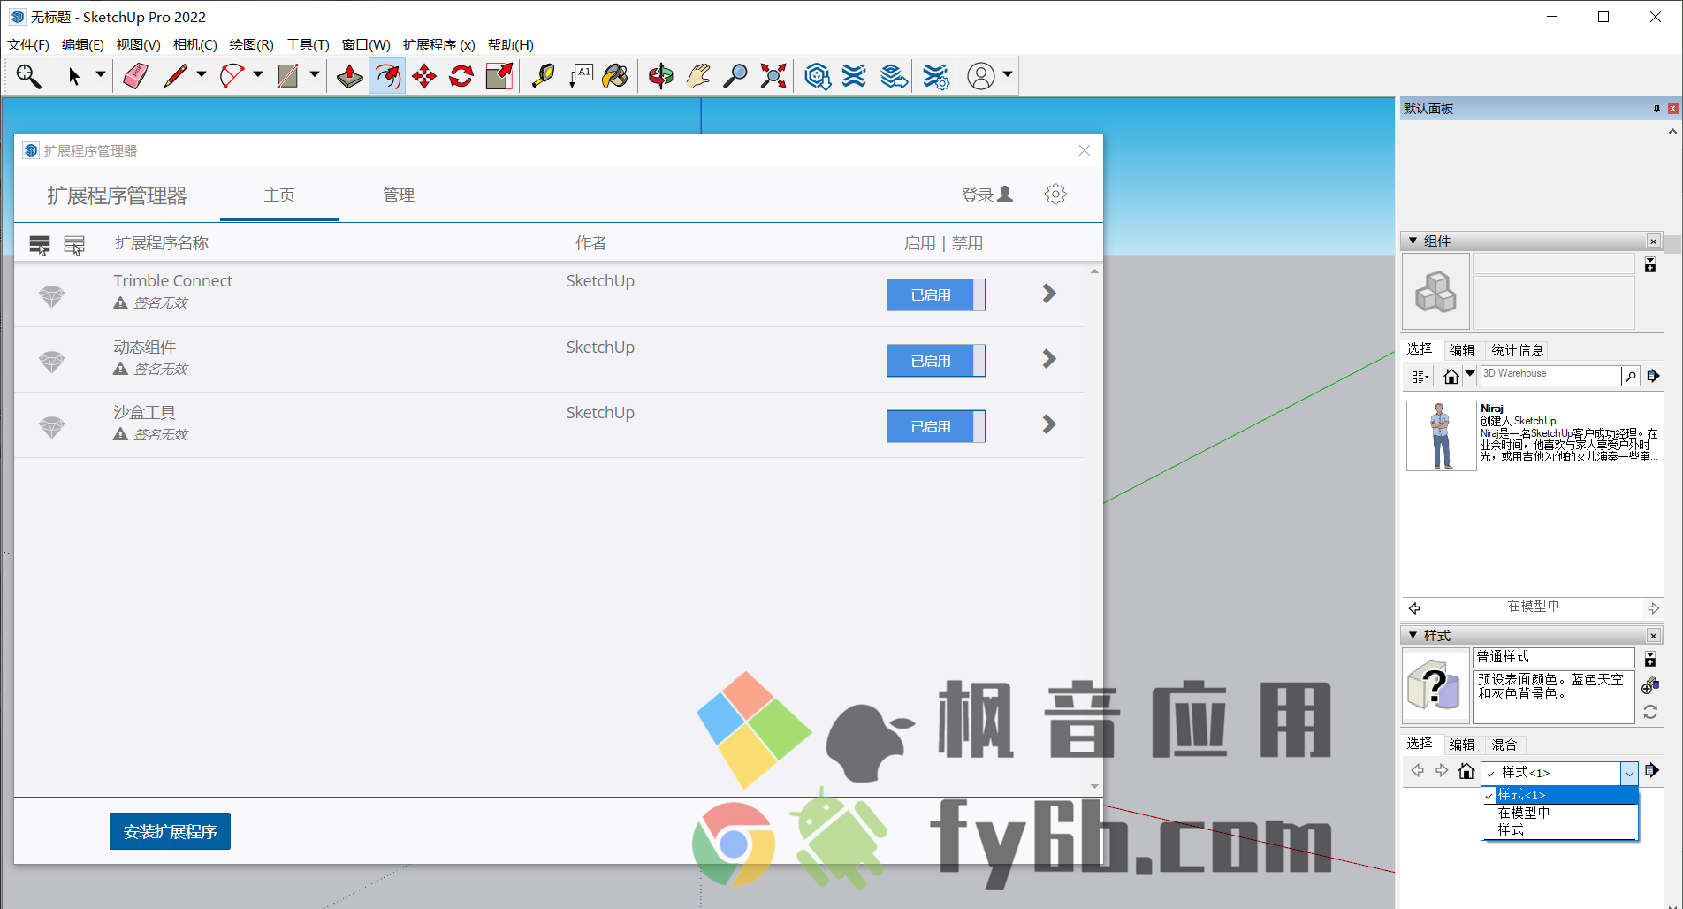The width and height of the screenshot is (1683, 909).
Task: Toggle Trimble Connect enabled switch
Action: 936,294
